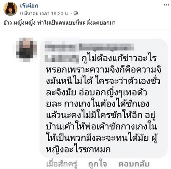Like the comment with ถูกใจ
171x169 pixels.
97,164
